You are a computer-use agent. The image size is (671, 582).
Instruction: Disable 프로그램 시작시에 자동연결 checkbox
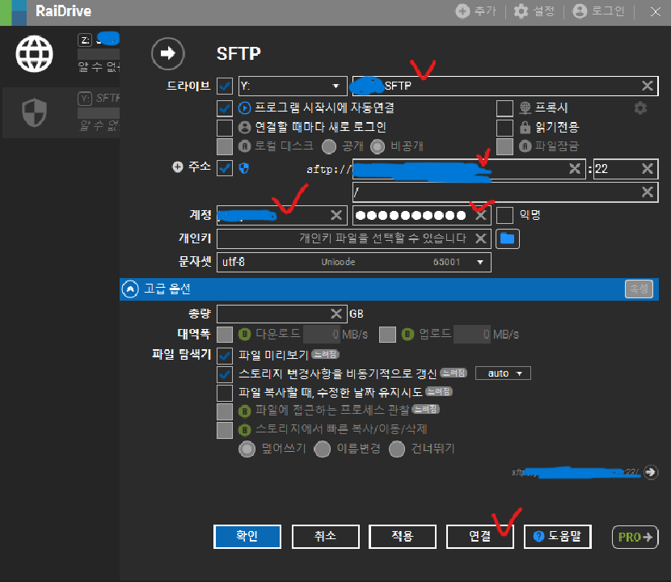[x=225, y=108]
